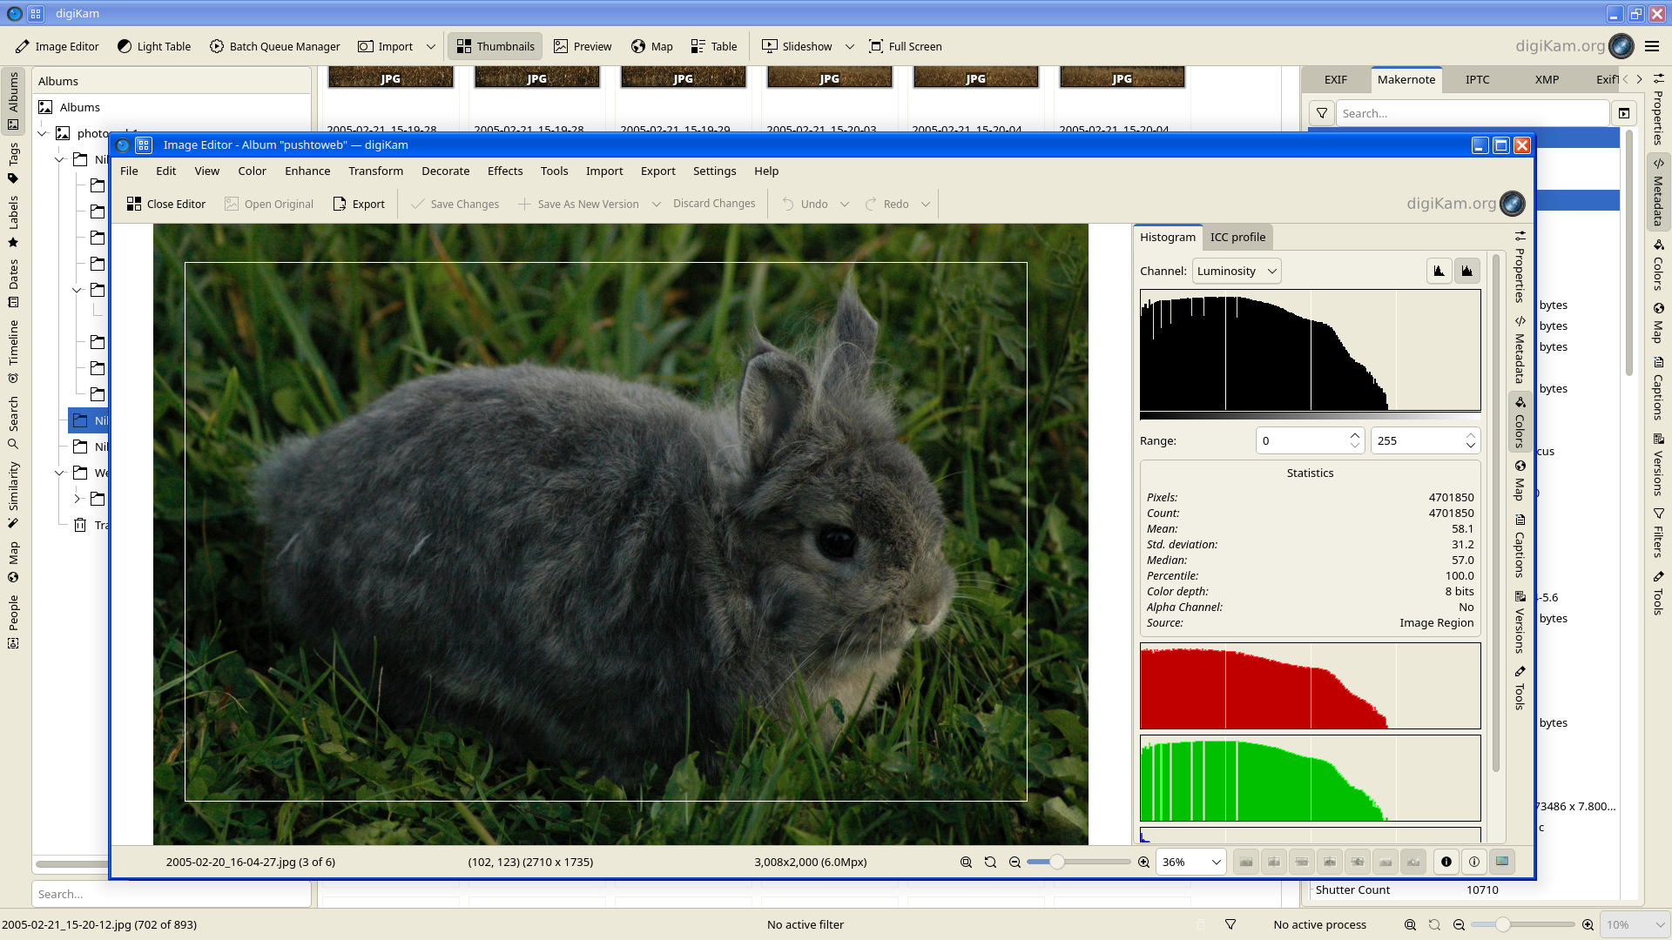Open the Colors sidebar tab in editor
This screenshot has width=1672, height=940.
tap(1520, 422)
